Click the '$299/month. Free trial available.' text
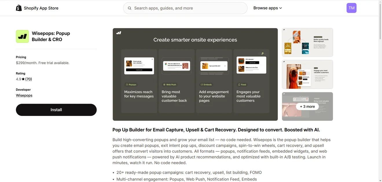Image resolution: width=382 pixels, height=182 pixels. click(43, 63)
